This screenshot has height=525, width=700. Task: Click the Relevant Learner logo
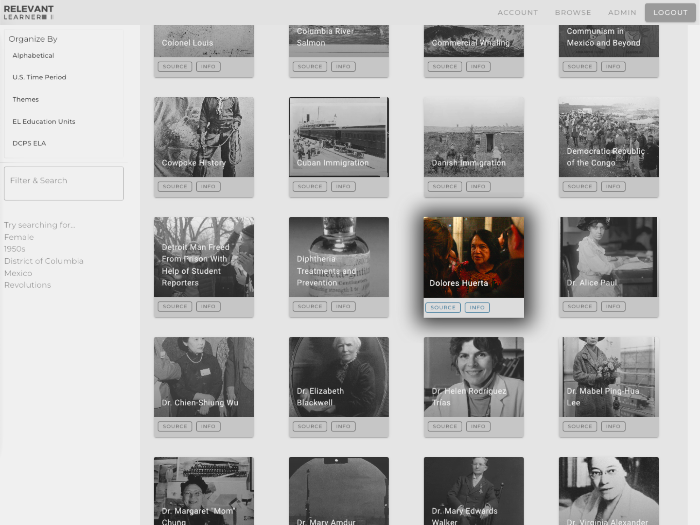(x=29, y=12)
